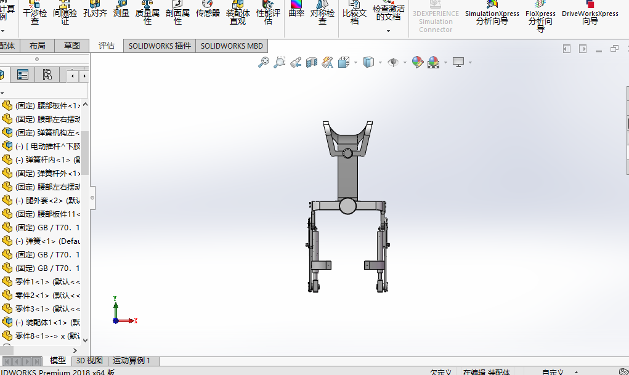Launch FloXpress 分析向导
Image resolution: width=629 pixels, height=375 pixels.
click(540, 17)
